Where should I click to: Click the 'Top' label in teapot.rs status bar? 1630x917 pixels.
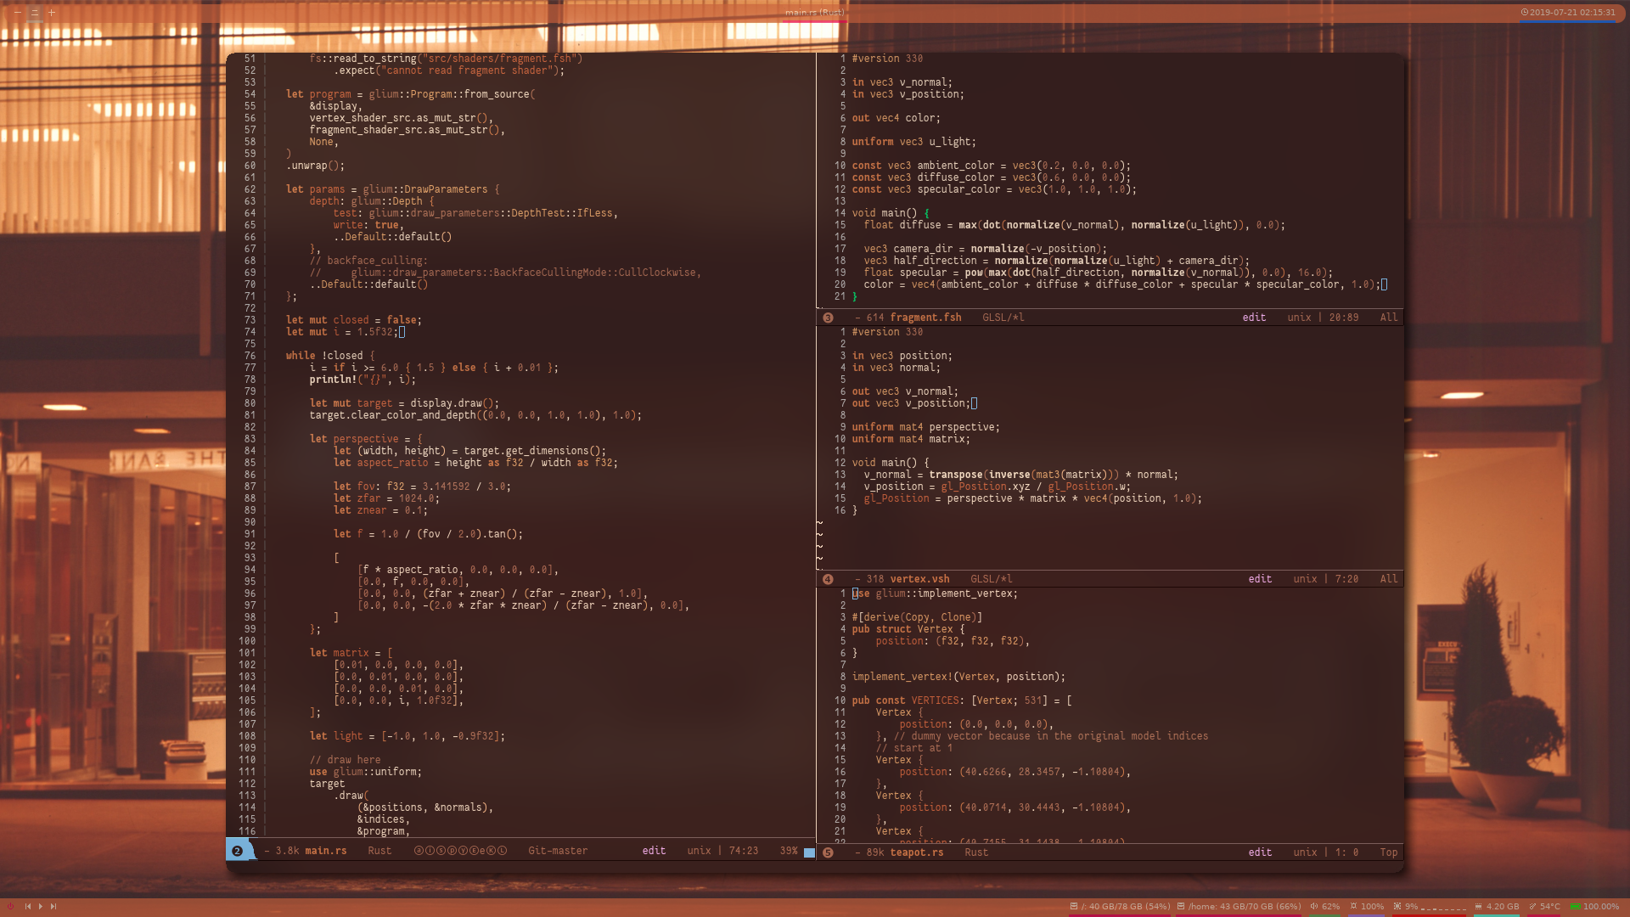tap(1388, 852)
